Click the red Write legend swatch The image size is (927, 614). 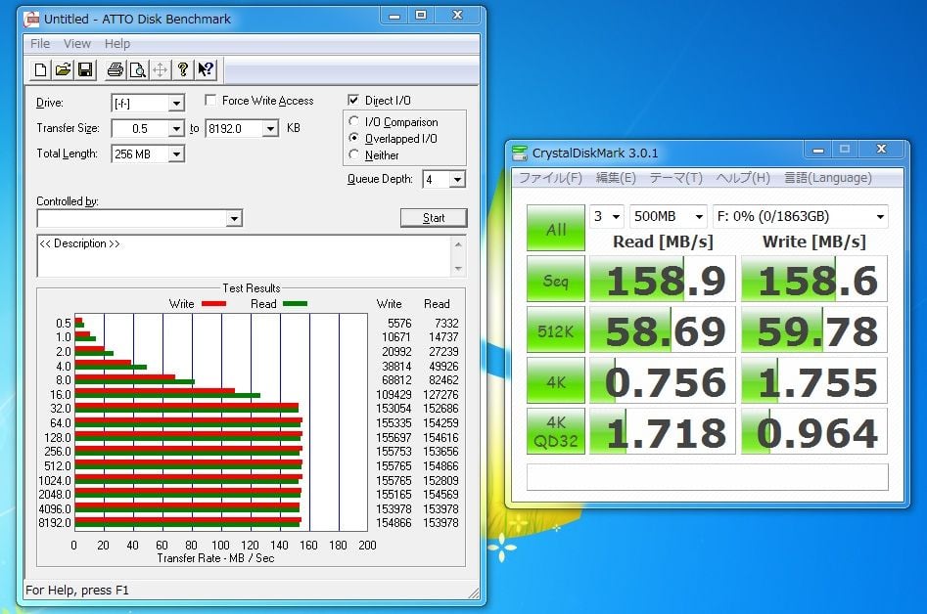pos(213,304)
